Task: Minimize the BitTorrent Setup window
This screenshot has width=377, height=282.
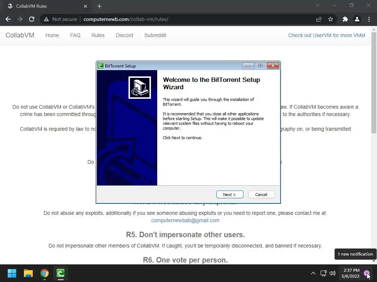Action: point(248,66)
